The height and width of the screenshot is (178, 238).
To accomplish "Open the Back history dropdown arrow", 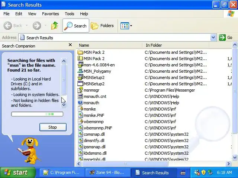I will click(27, 26).
